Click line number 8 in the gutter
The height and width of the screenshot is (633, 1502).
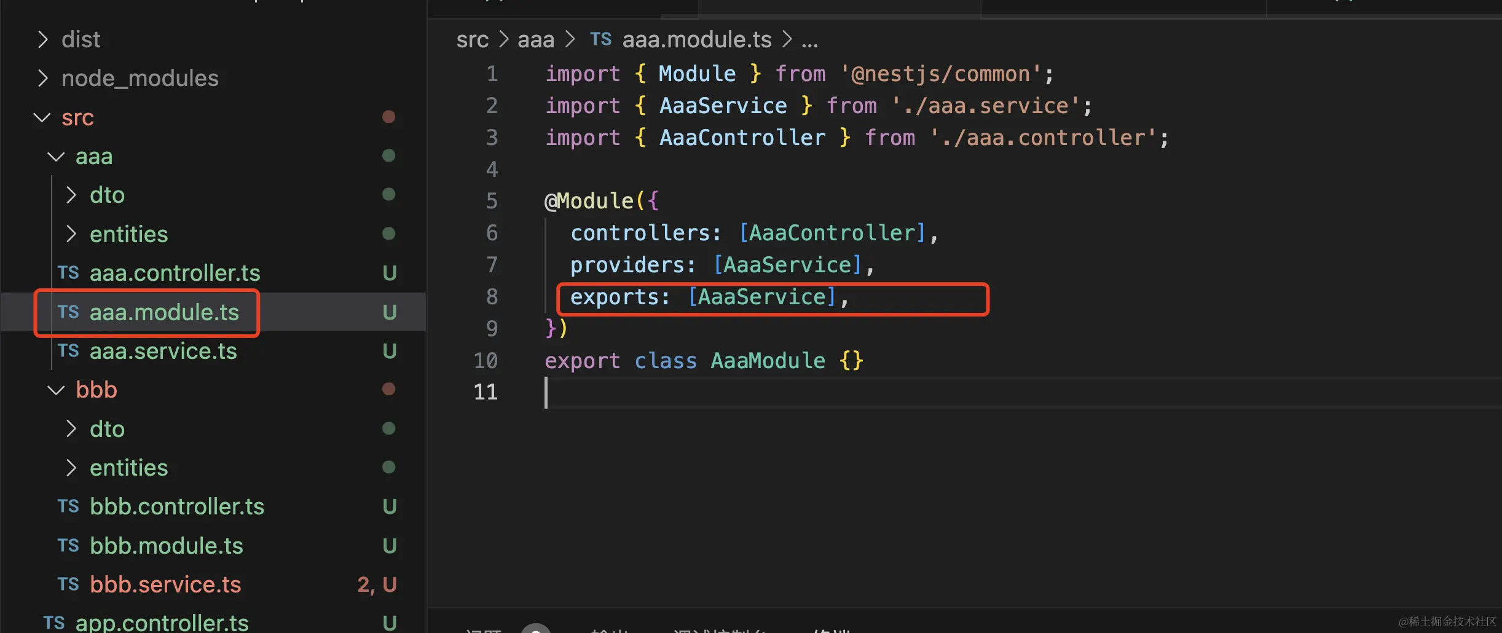point(492,297)
